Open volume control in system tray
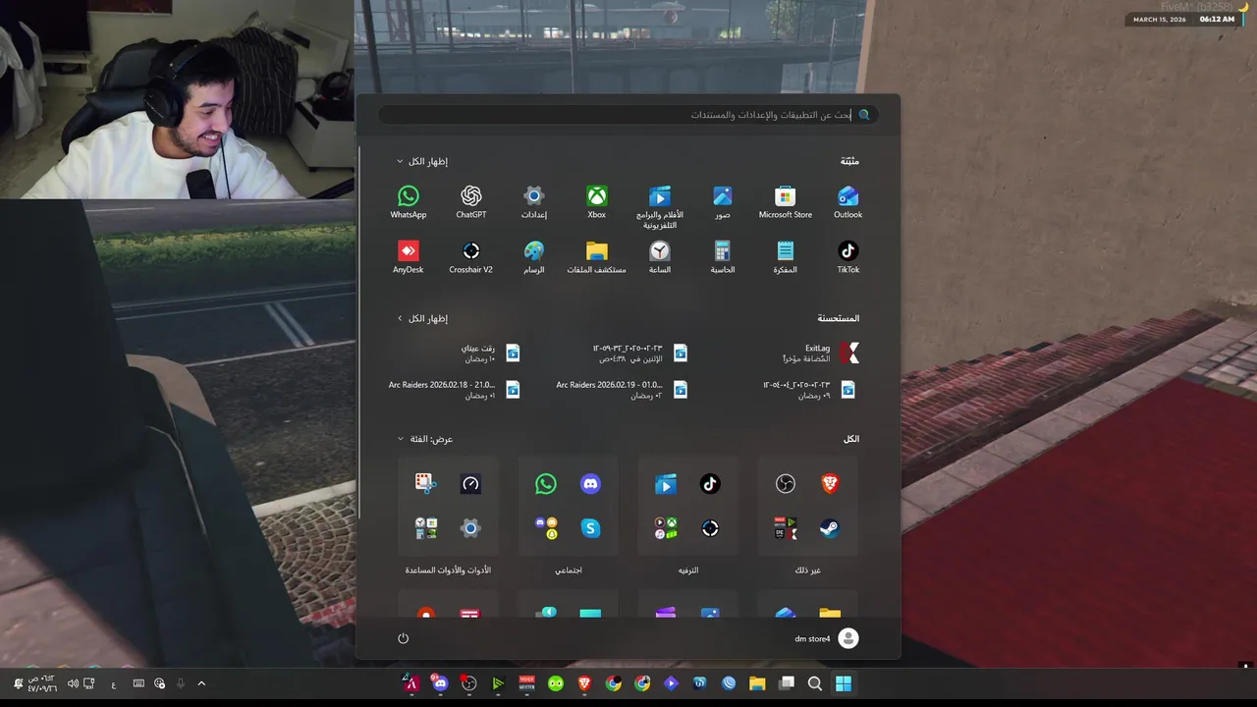The height and width of the screenshot is (707, 1257). (73, 683)
